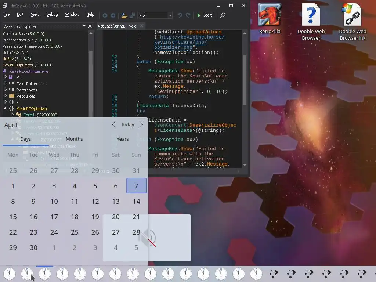Start debugging with the green Start button
This screenshot has height=282, width=376.
pyautogui.click(x=205, y=15)
